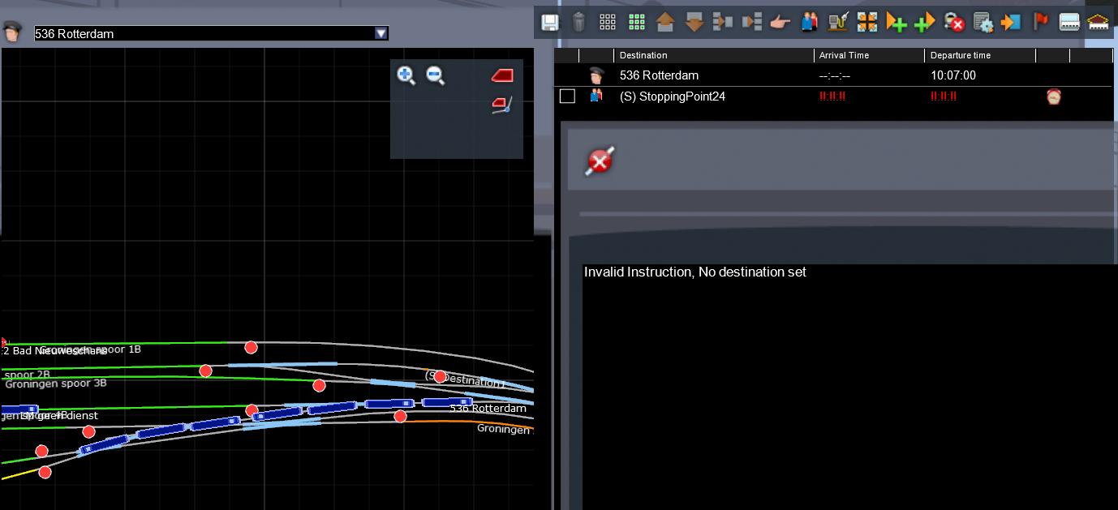Click the orange arrow into blue box icon

point(1011,22)
